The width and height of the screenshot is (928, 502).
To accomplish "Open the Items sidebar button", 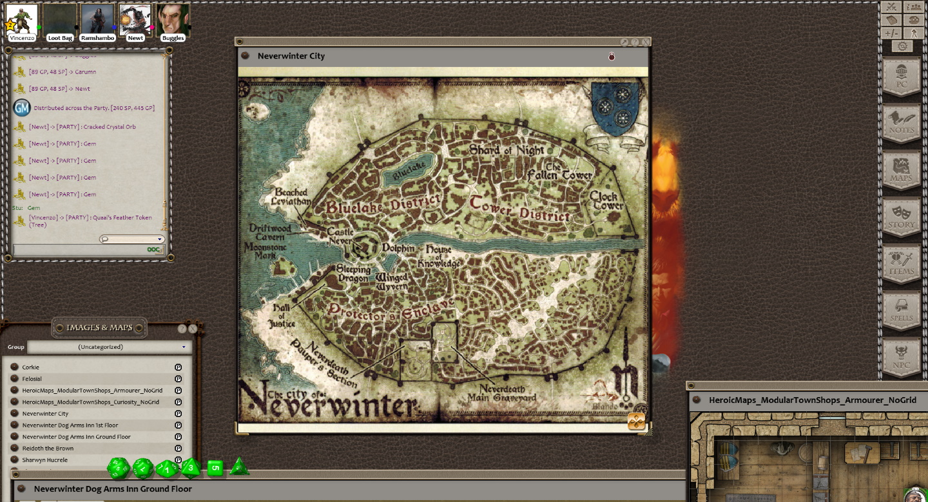I will (x=902, y=265).
